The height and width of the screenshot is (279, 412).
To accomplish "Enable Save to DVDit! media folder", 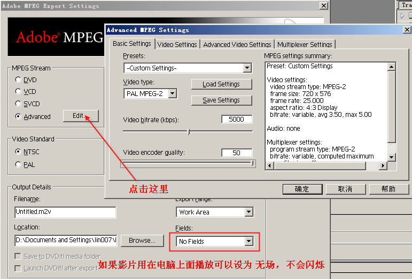I will pos(18,256).
